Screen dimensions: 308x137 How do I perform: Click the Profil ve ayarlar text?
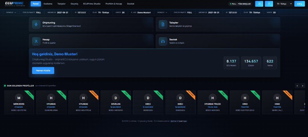[x=49, y=43]
